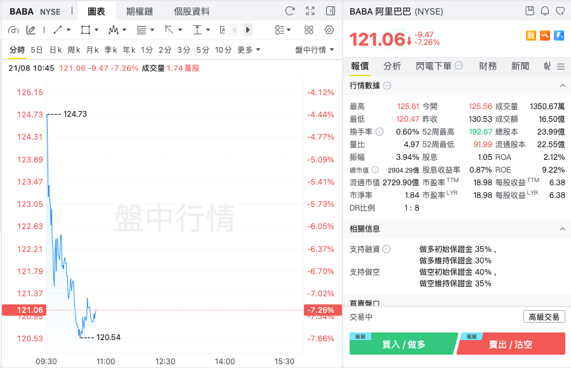Switch to the 圖表 tab
571x368 pixels.
click(96, 11)
